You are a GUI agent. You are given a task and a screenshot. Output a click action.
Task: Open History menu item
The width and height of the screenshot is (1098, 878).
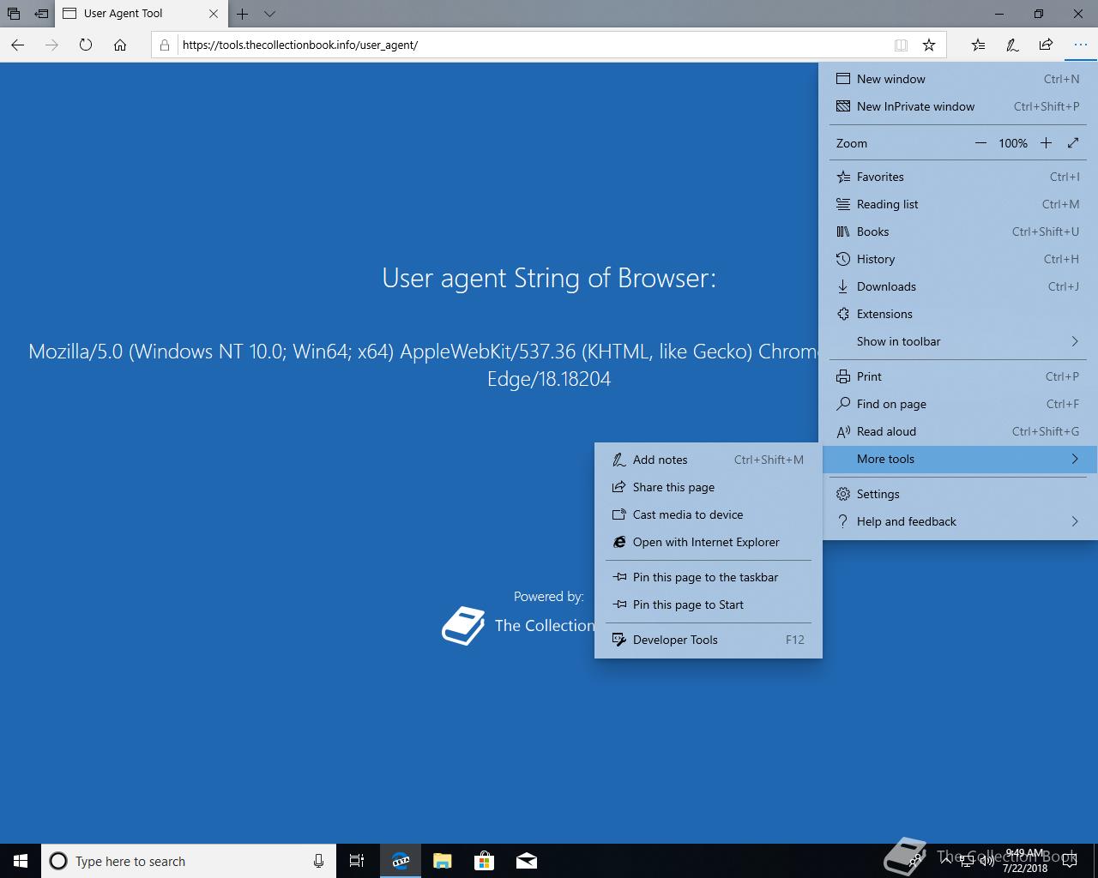(959, 259)
